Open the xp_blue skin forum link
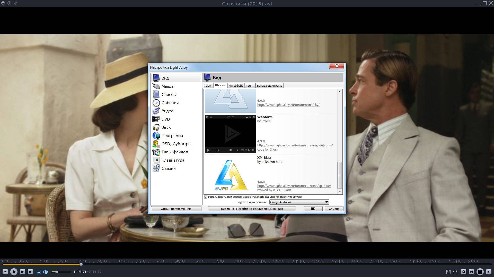 pos(294,186)
